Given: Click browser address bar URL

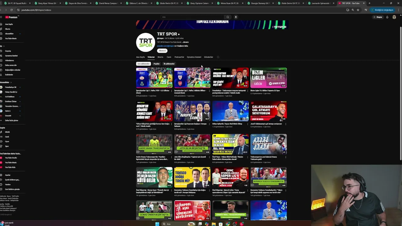Looking at the screenshot, I should pos(36,10).
